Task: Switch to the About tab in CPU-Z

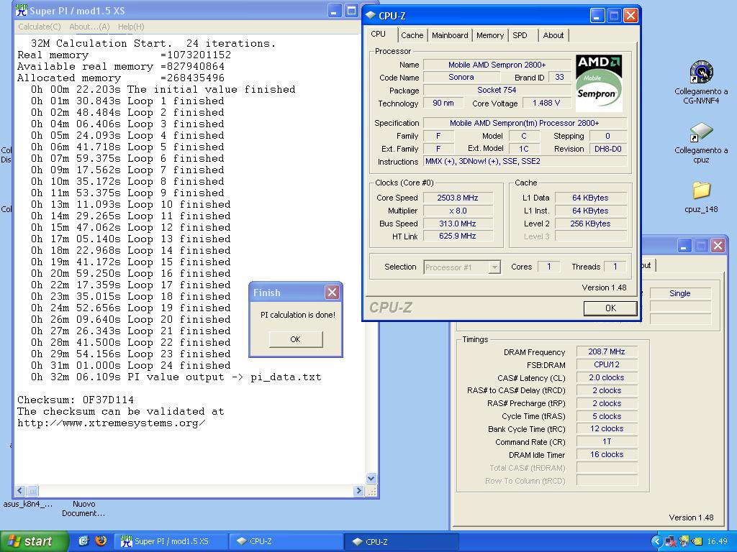Action: [x=553, y=35]
